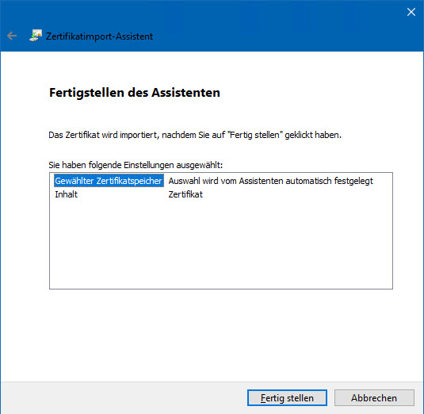Click the Zertifikat value next to Inhalt
424x414 pixels.
[185, 194]
